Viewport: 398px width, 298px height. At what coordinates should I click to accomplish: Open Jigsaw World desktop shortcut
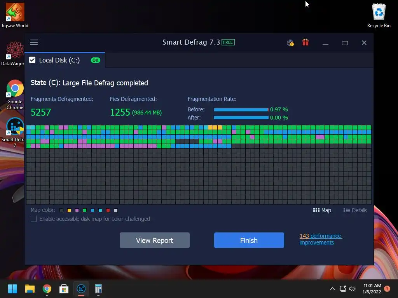coord(15,15)
